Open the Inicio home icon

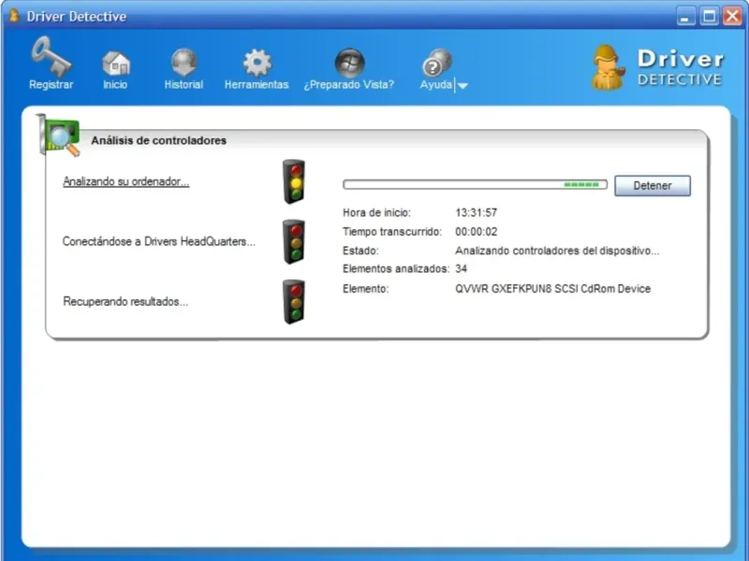pyautogui.click(x=115, y=63)
